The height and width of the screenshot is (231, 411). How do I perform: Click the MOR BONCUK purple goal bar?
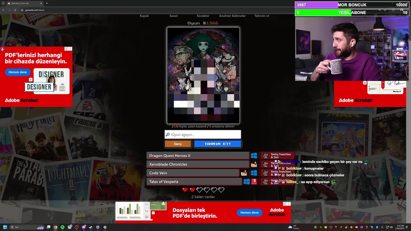pos(352,5)
